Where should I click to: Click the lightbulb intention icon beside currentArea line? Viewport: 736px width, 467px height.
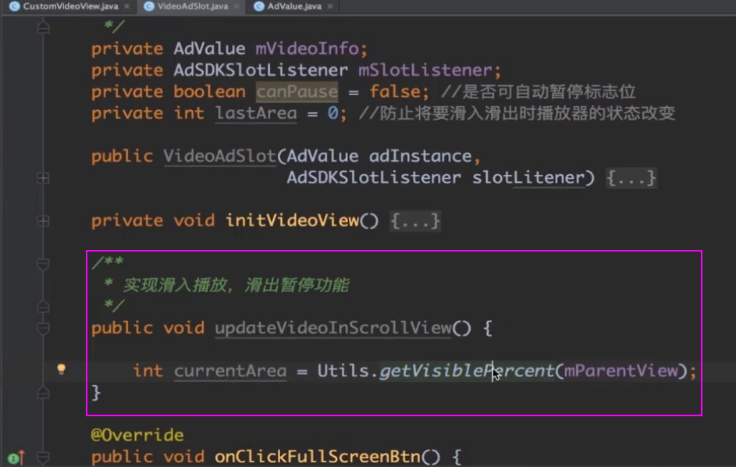pos(61,369)
